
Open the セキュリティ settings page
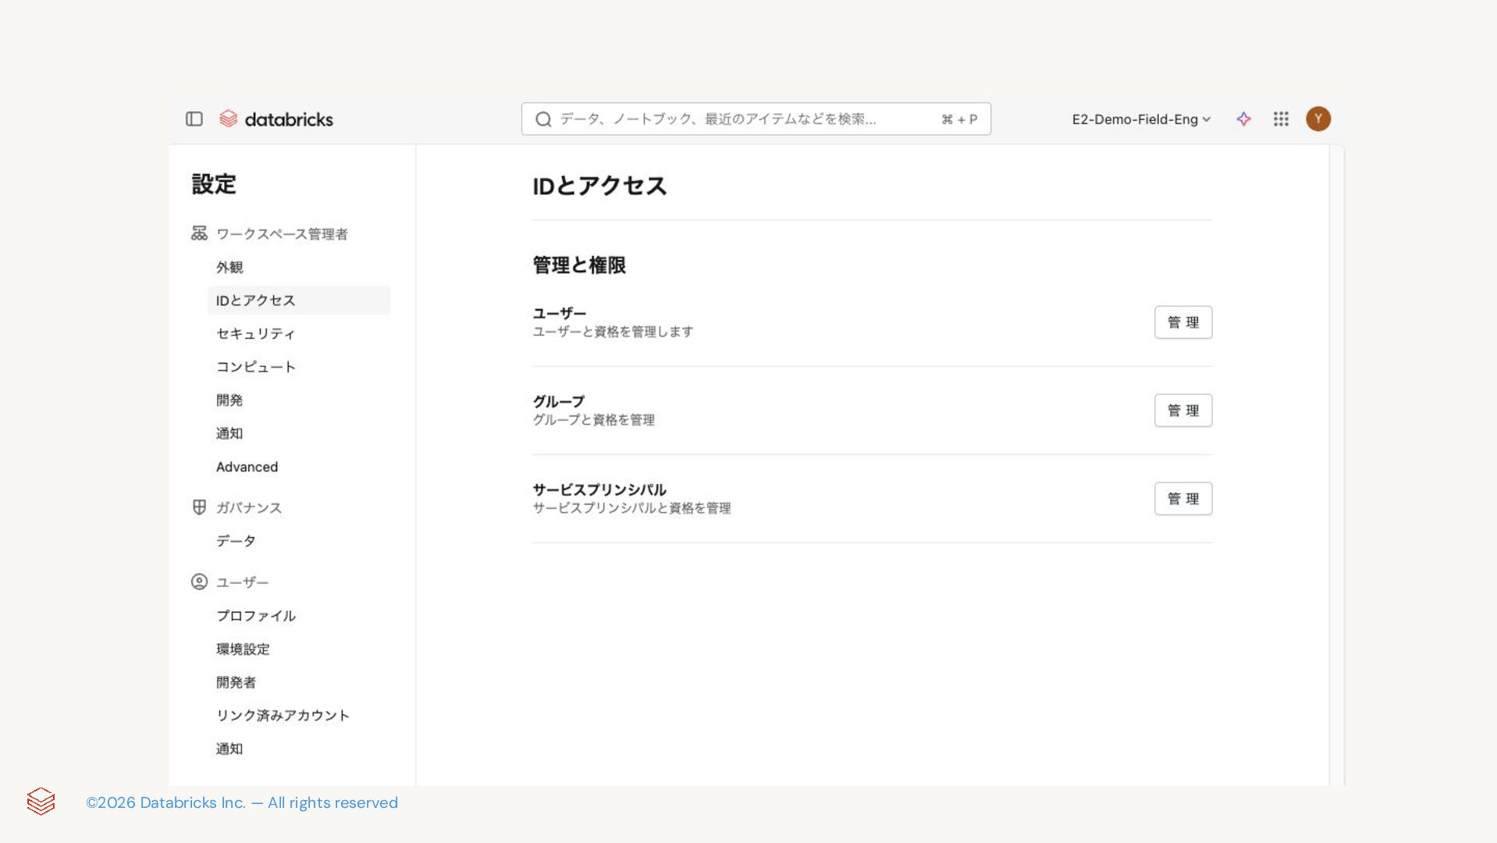[255, 333]
